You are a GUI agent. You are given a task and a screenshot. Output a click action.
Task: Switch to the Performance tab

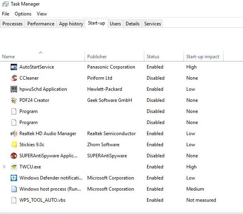41,24
